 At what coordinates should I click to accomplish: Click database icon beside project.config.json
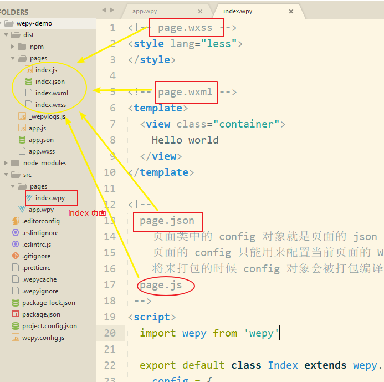16,326
